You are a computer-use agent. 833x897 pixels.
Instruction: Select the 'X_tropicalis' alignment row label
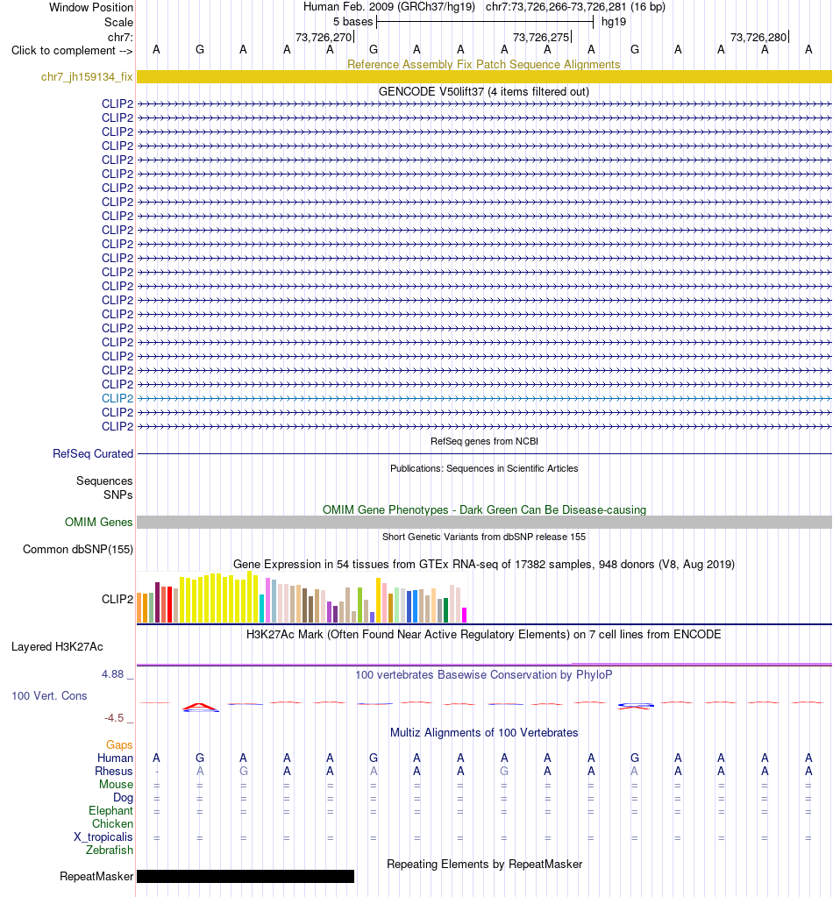tap(103, 836)
